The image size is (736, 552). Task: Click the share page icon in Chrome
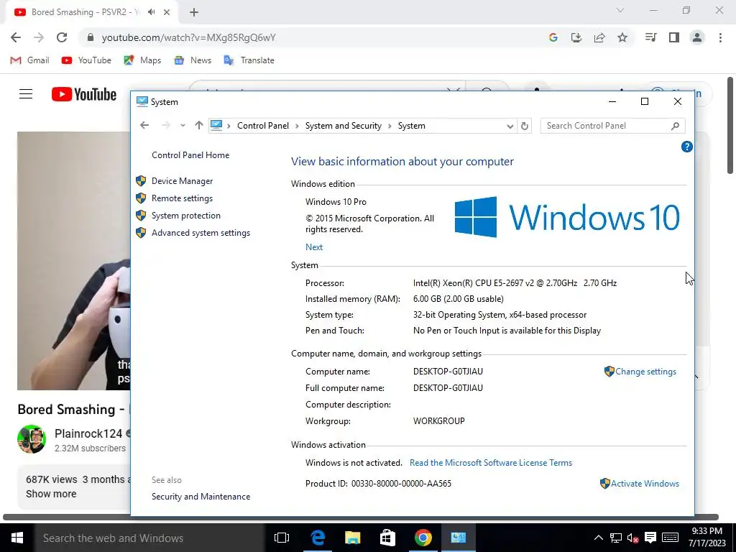coord(599,37)
